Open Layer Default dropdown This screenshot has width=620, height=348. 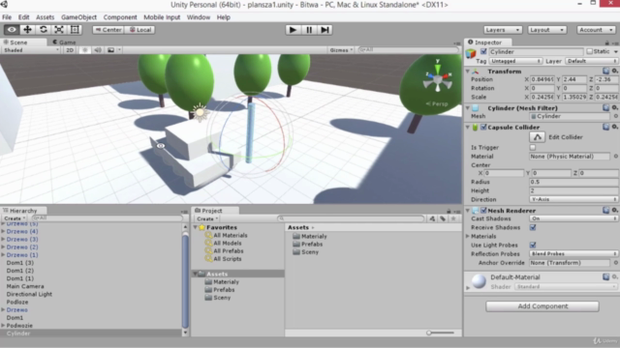(x=592, y=61)
